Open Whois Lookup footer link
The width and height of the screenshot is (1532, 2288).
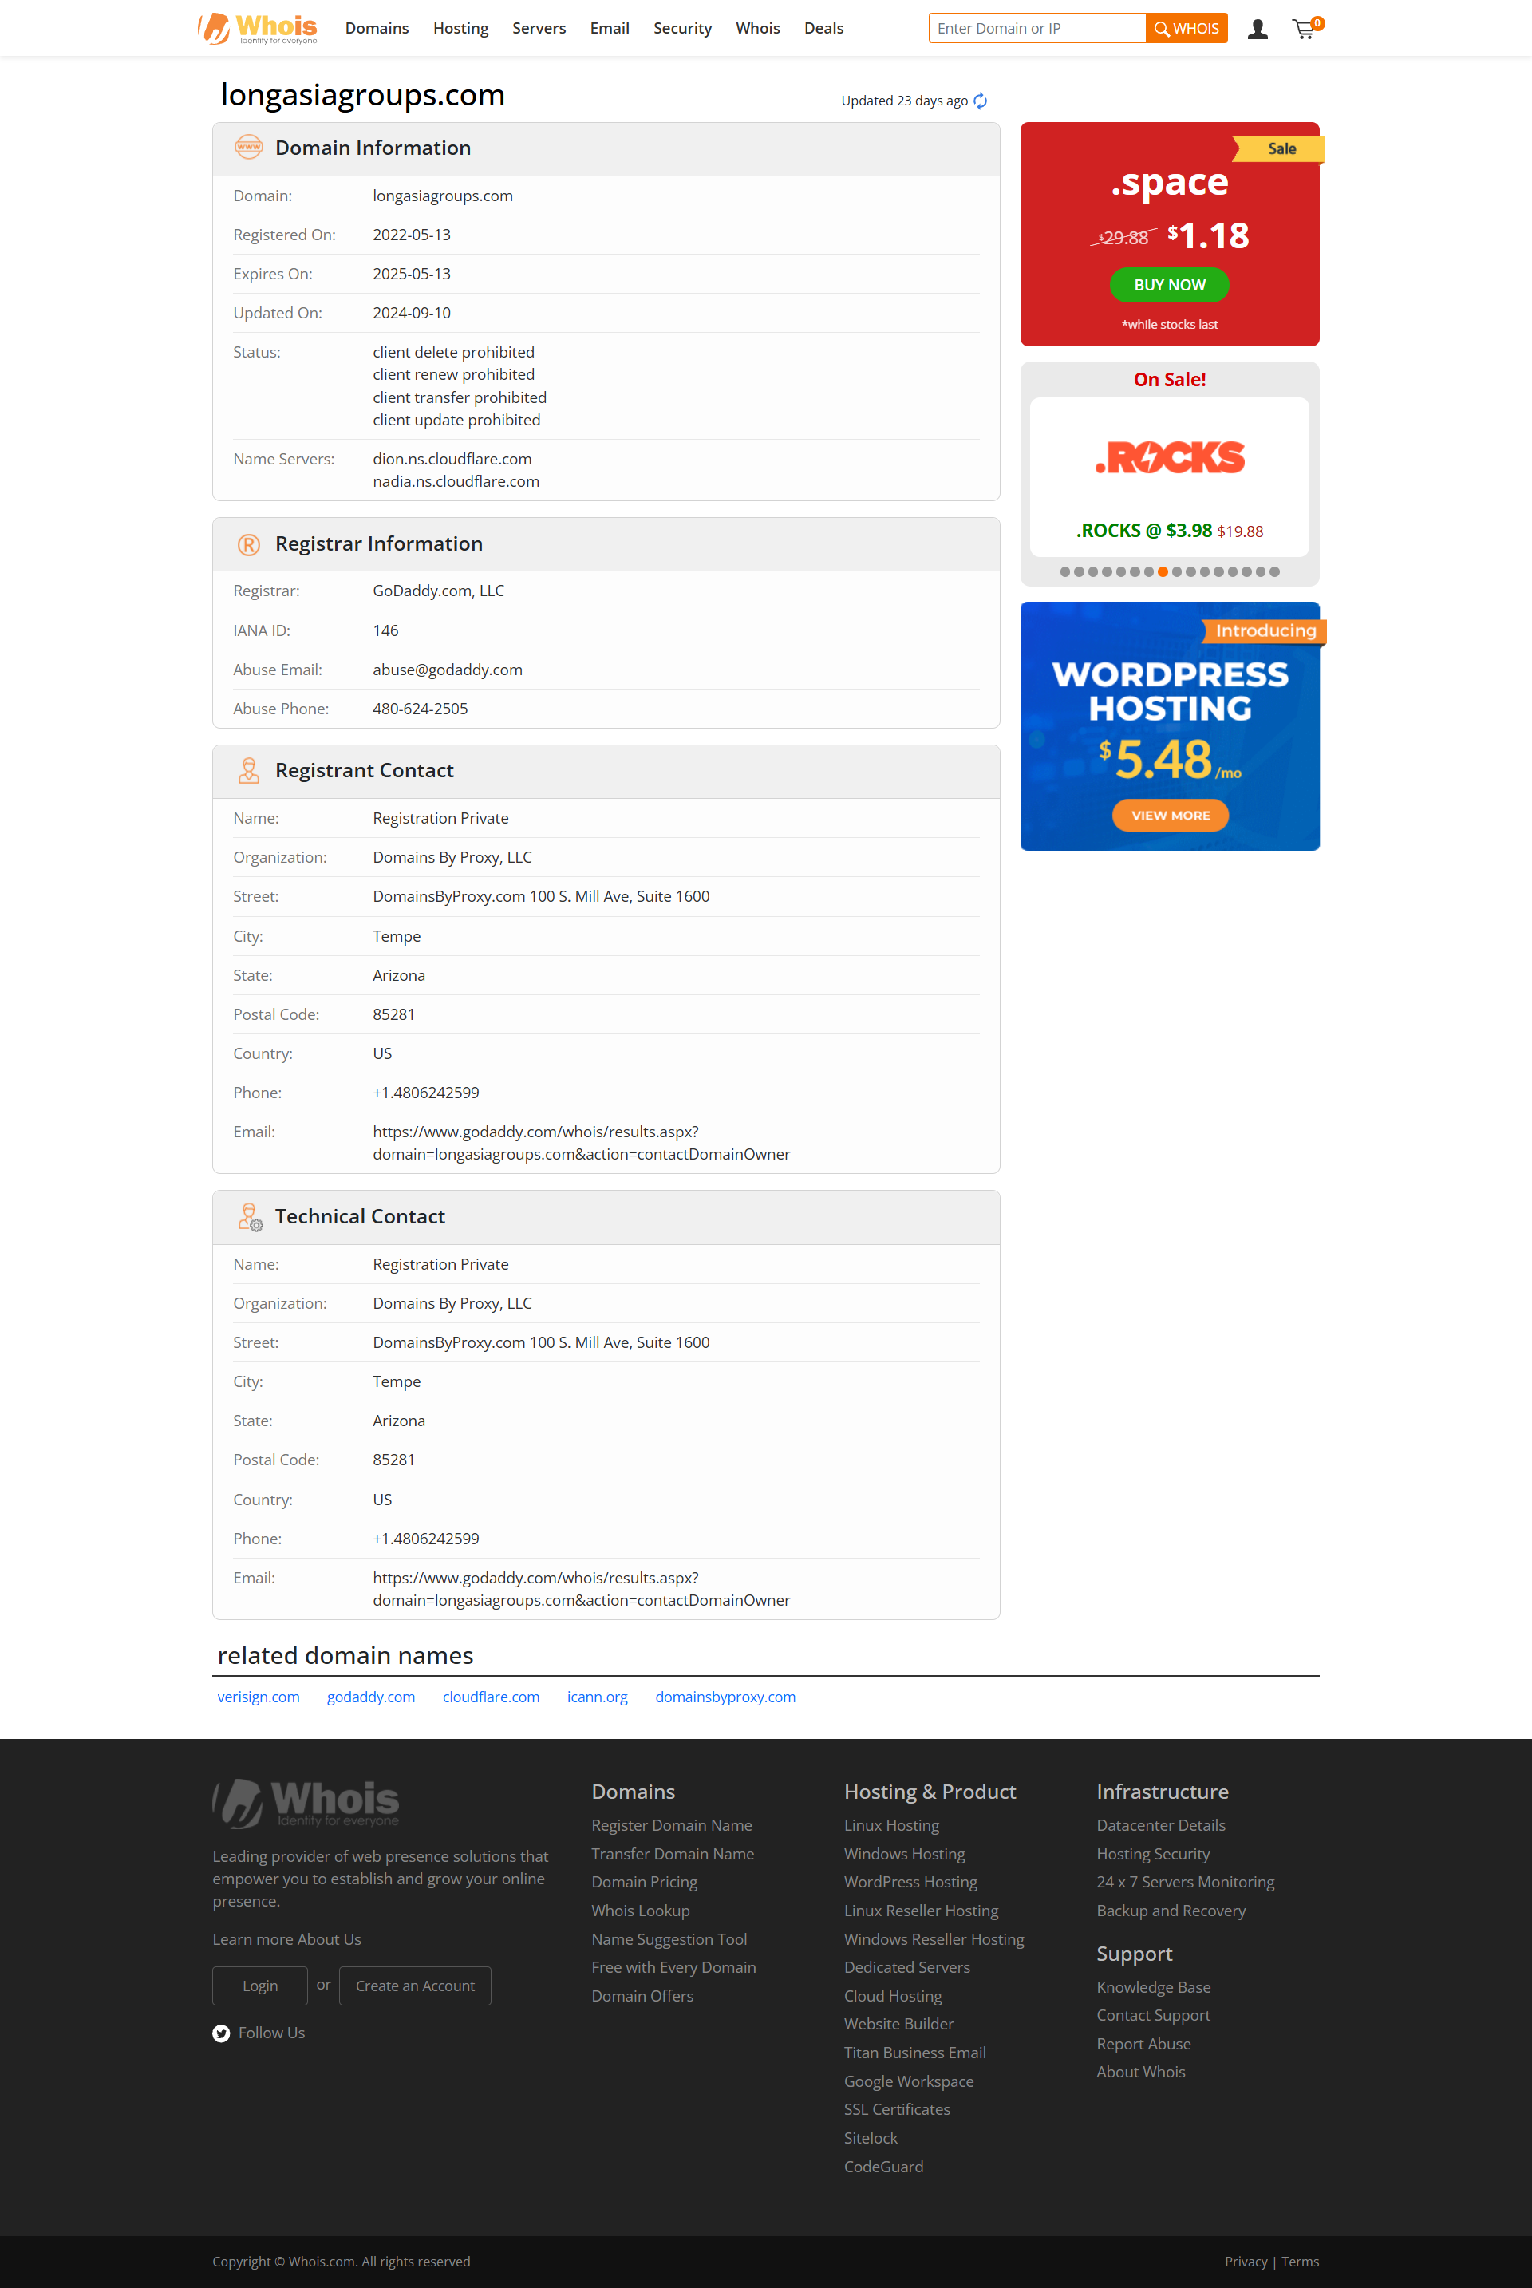coord(641,1911)
